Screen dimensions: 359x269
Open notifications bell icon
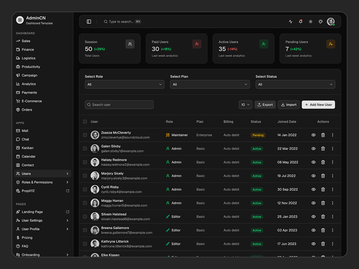[301, 21]
